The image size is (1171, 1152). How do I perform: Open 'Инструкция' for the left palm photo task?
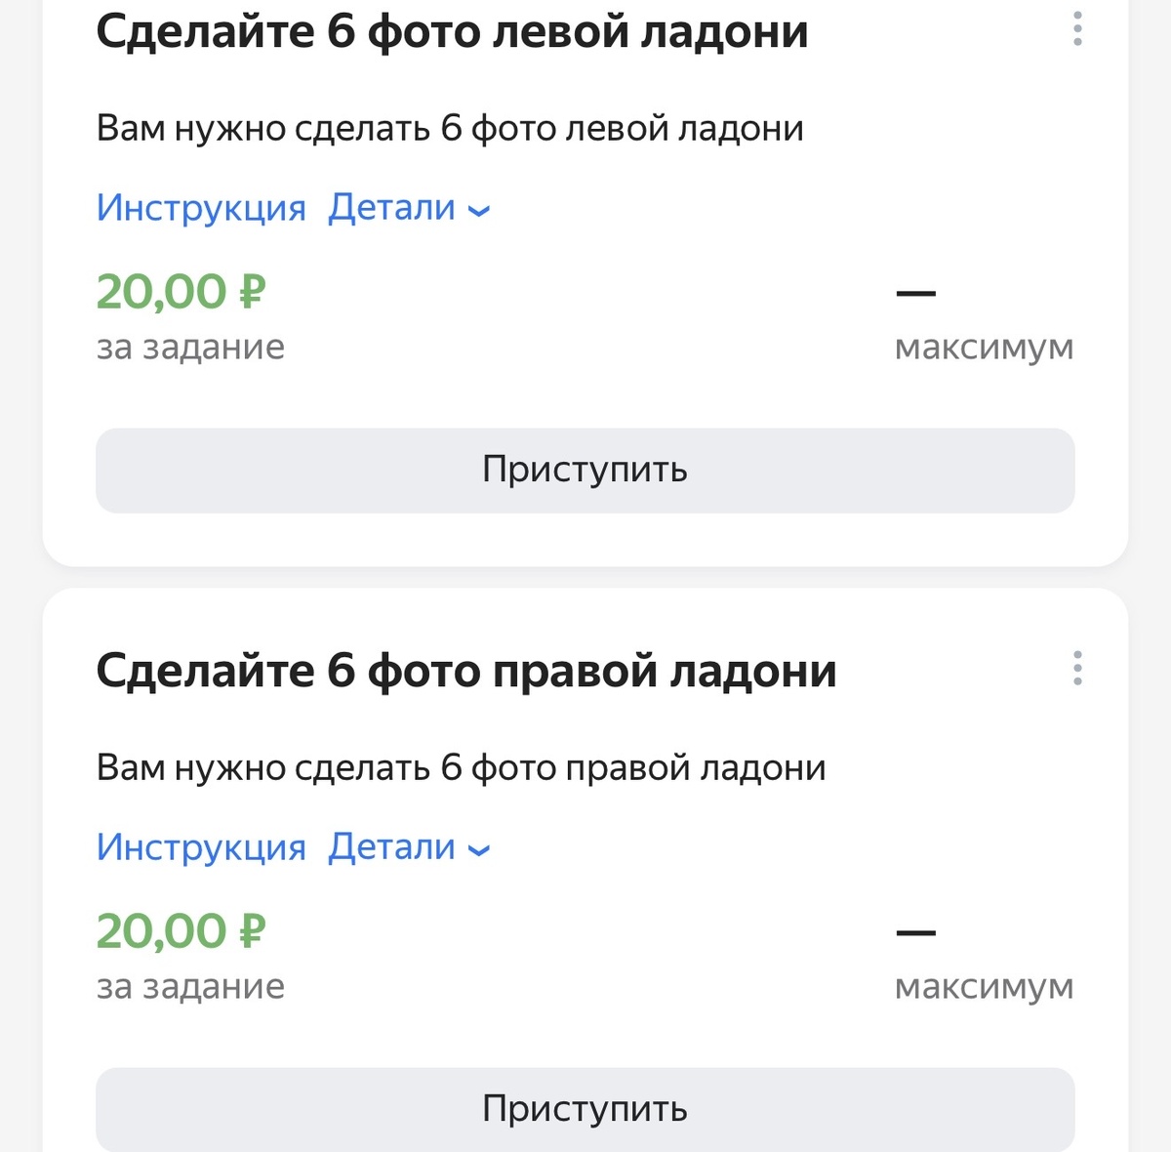pos(200,207)
